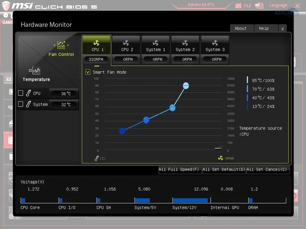Click the System thermometer icon
Screen dimensions: 306x229
(28, 104)
